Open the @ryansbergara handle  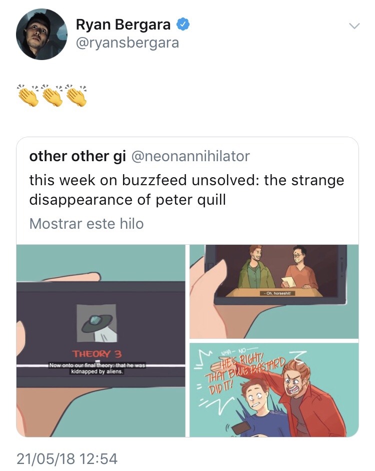coord(127,43)
